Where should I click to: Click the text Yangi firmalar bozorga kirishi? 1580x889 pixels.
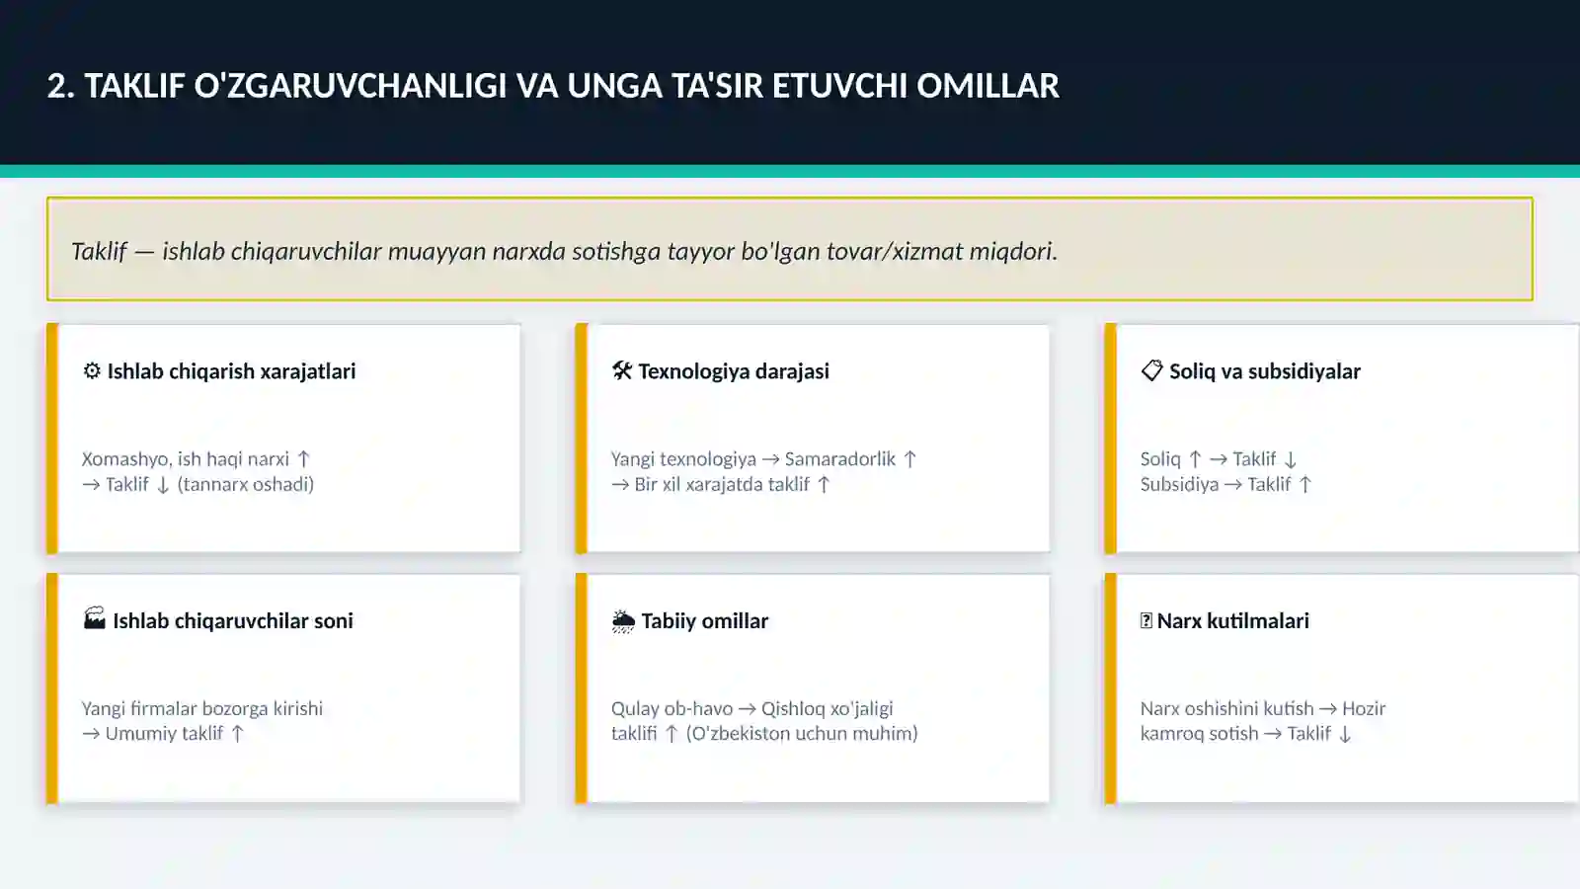pos(202,708)
